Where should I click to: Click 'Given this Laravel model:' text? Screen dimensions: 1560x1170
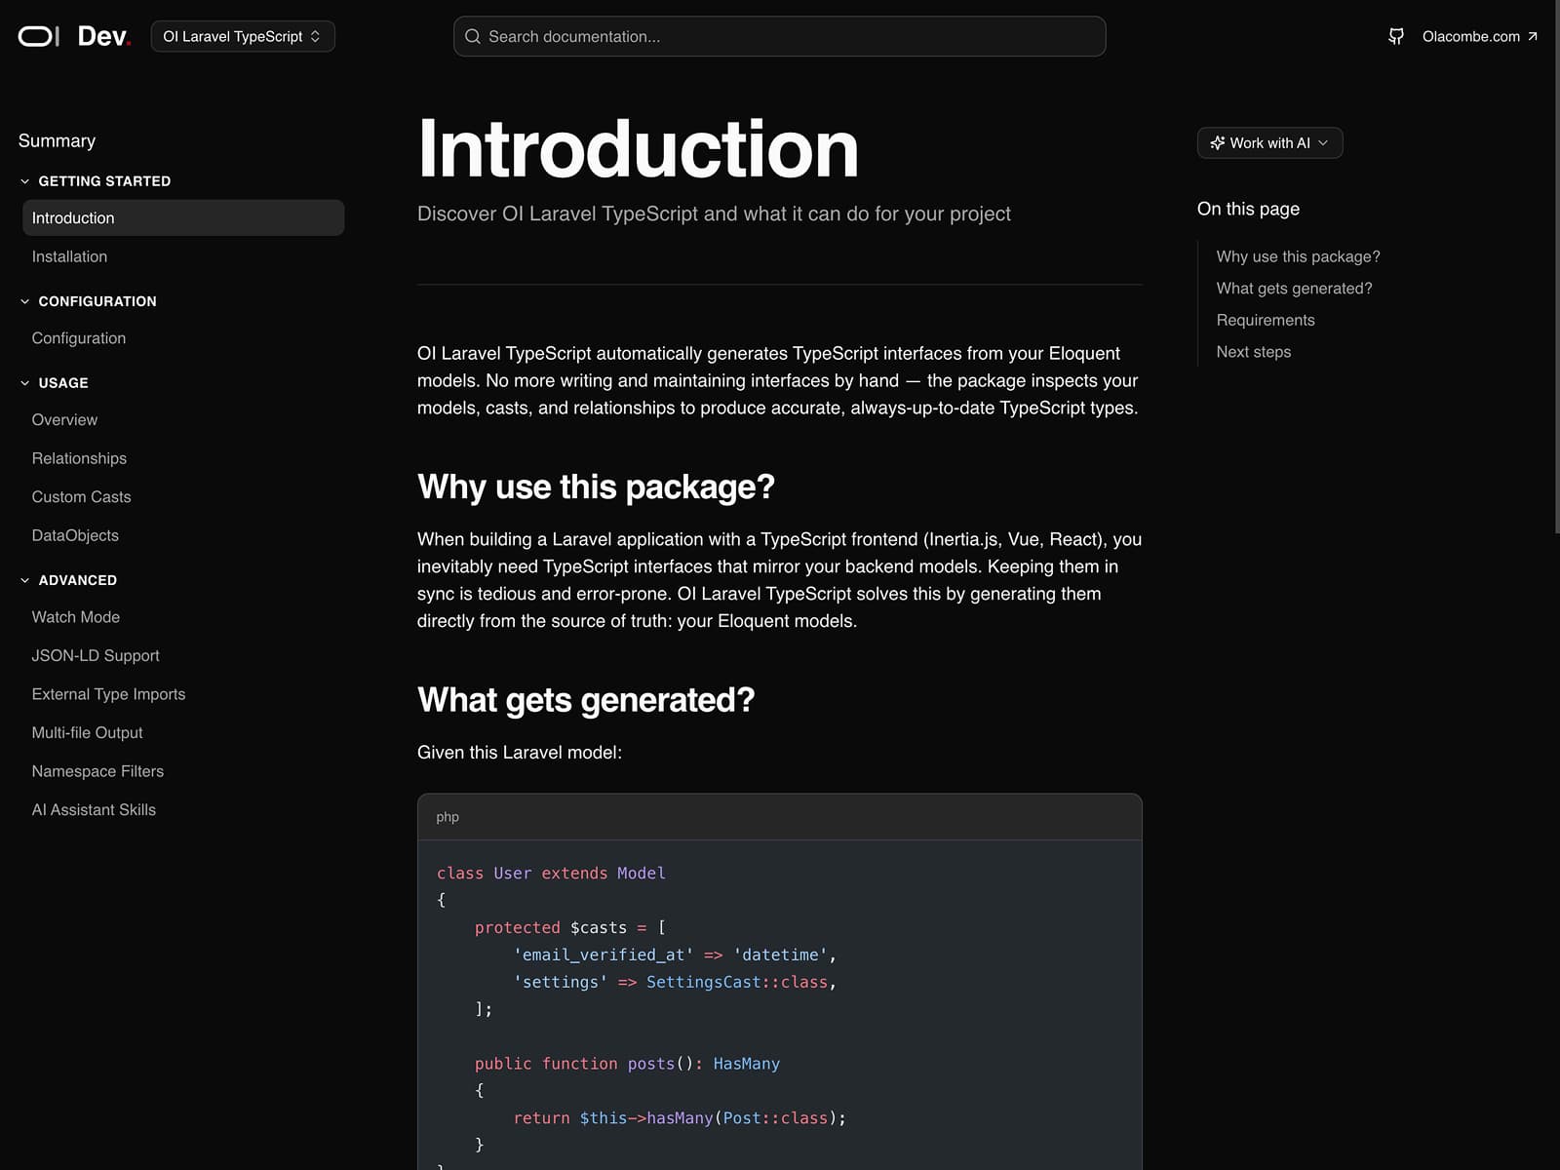[x=520, y=753]
